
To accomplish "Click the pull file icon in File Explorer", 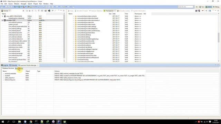I will [x=196, y=11].
